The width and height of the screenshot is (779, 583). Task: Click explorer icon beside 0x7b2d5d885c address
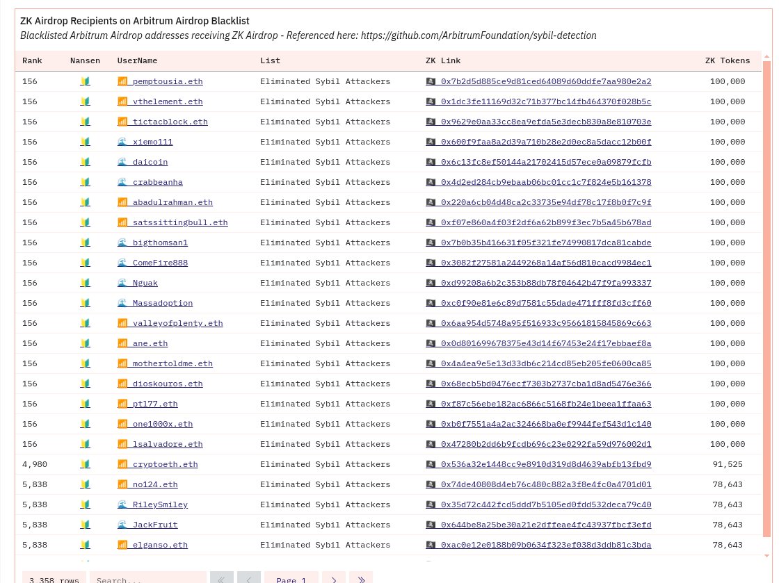431,81
